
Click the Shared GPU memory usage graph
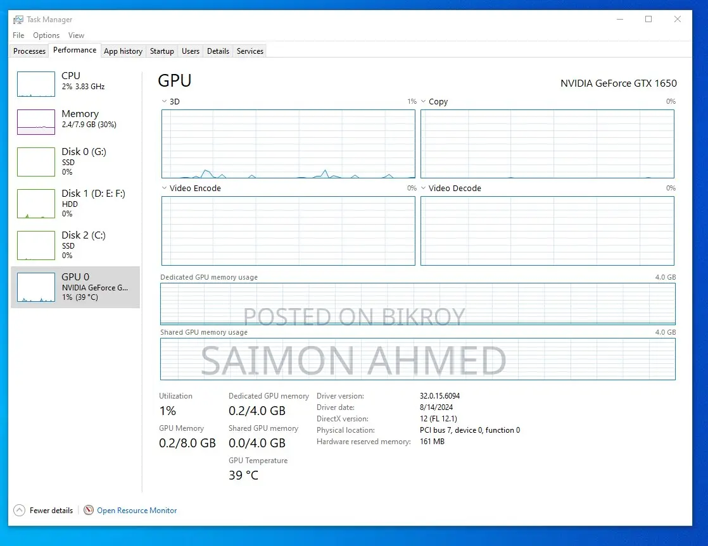pyautogui.click(x=418, y=359)
